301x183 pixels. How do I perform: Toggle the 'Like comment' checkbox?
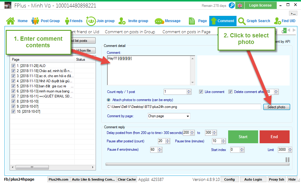point(201,92)
